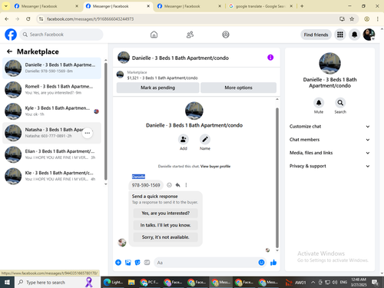The image size is (384, 288).
Task: Open the Marketplace listing thumbnail in chat header
Action: click(x=120, y=74)
